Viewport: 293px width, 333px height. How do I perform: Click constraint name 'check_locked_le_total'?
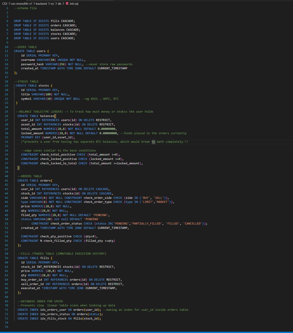pyautogui.click(x=59, y=163)
